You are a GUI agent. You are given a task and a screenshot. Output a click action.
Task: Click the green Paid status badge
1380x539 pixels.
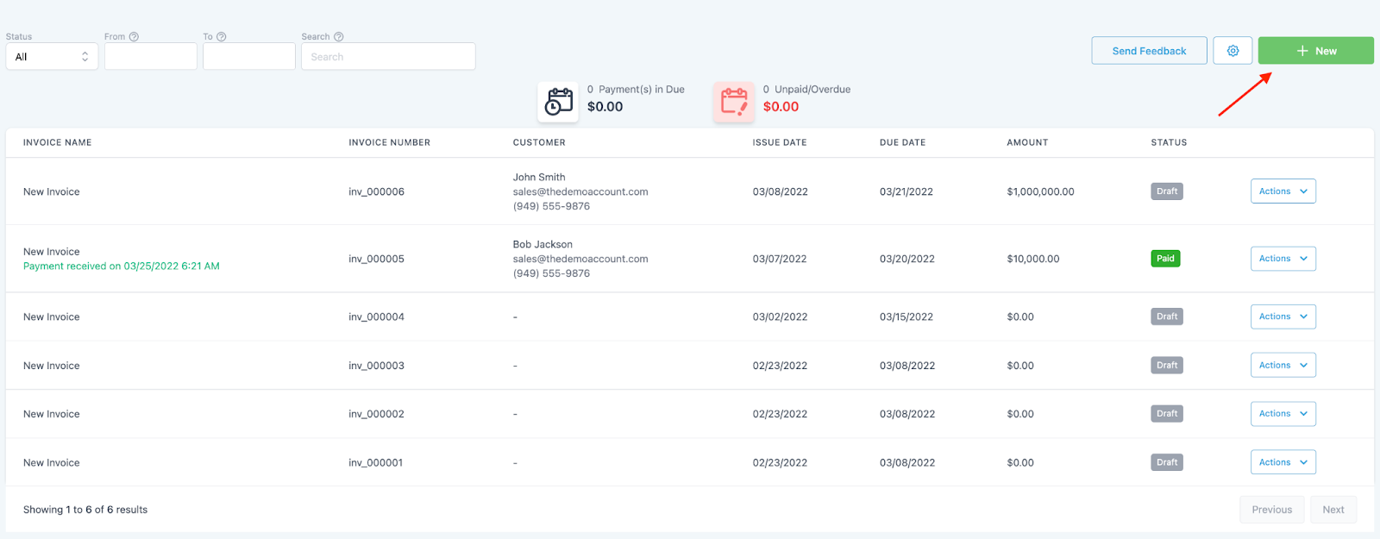(x=1165, y=259)
